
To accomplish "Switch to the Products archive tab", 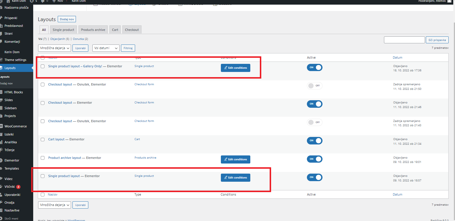I will pyautogui.click(x=93, y=29).
